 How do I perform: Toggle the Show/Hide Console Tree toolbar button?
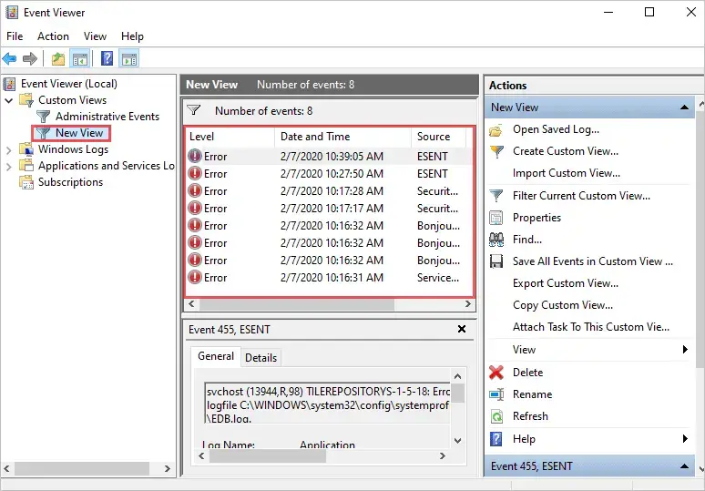79,58
